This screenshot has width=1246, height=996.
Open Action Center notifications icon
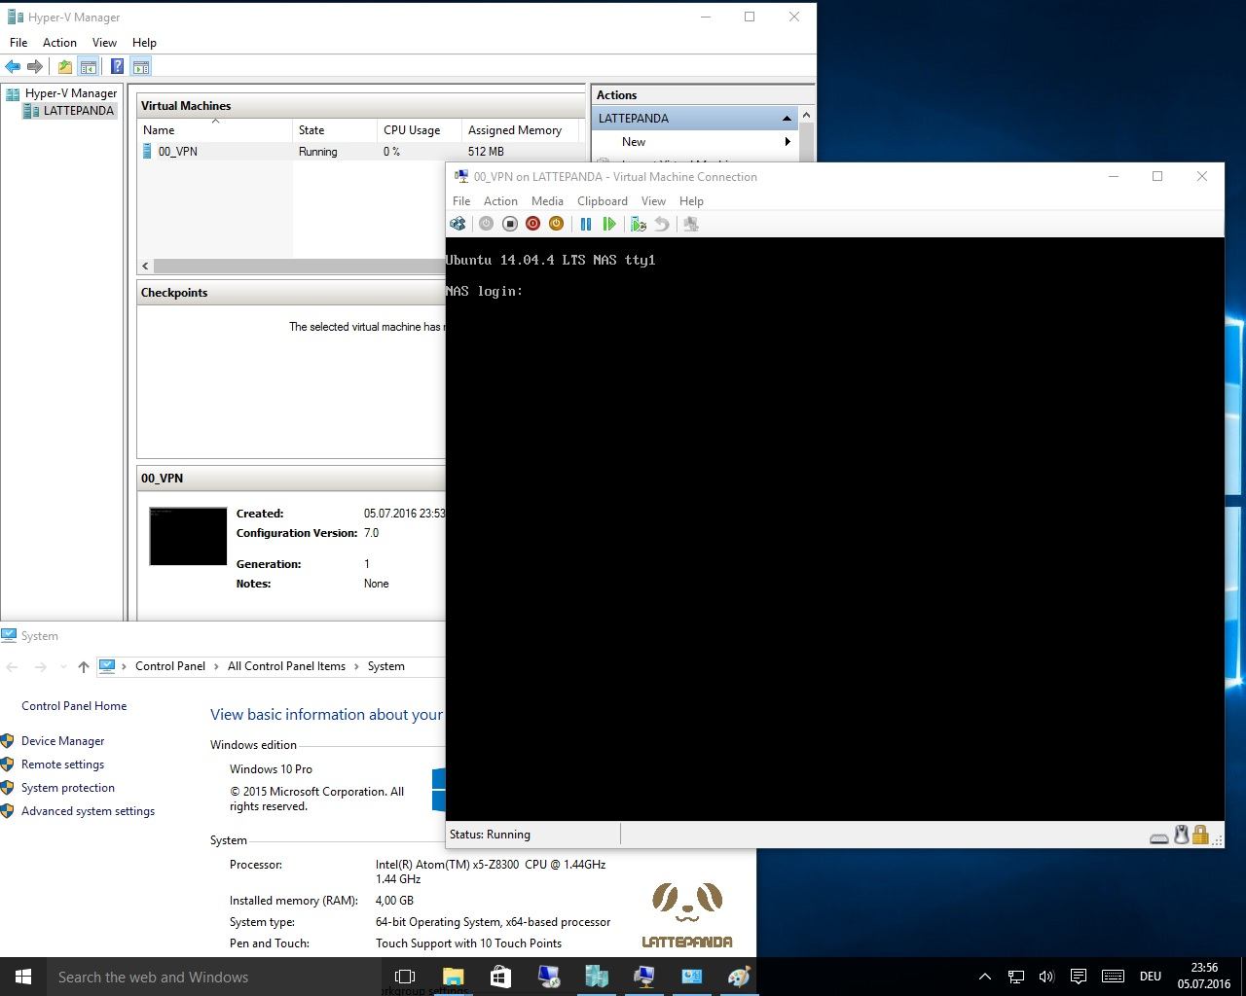[1079, 977]
